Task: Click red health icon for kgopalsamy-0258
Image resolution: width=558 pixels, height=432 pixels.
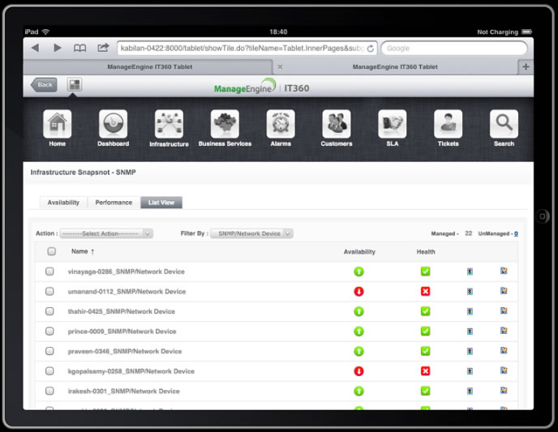Action: tap(425, 371)
